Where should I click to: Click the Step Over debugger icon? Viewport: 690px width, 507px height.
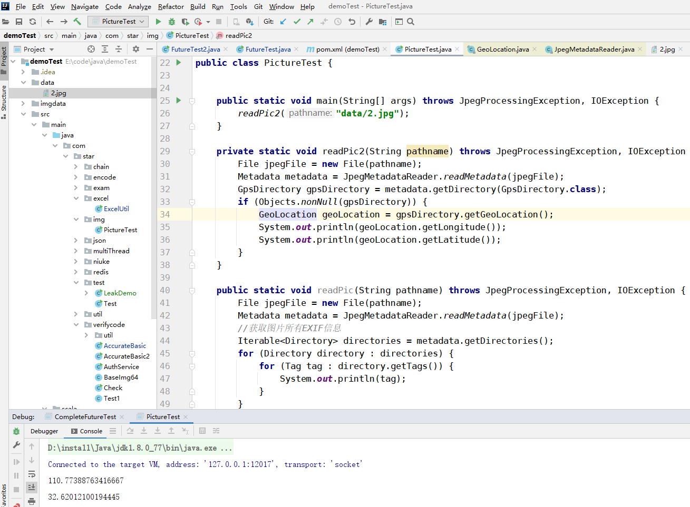tap(130, 431)
